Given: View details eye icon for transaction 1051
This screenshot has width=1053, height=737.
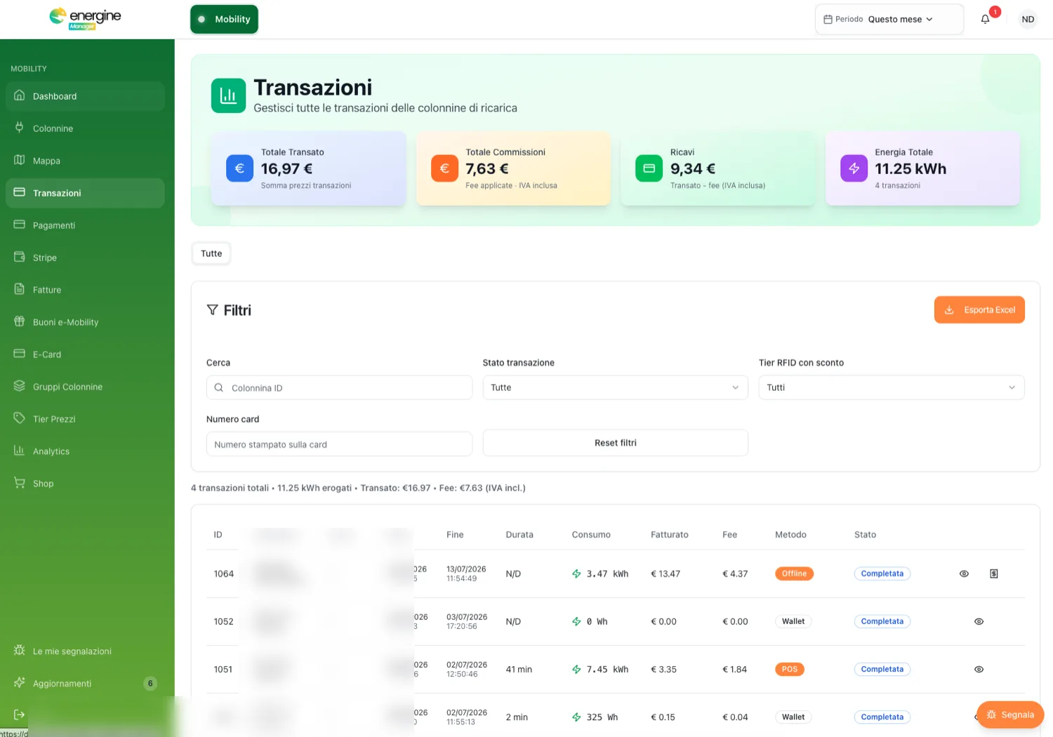Looking at the screenshot, I should tap(979, 669).
